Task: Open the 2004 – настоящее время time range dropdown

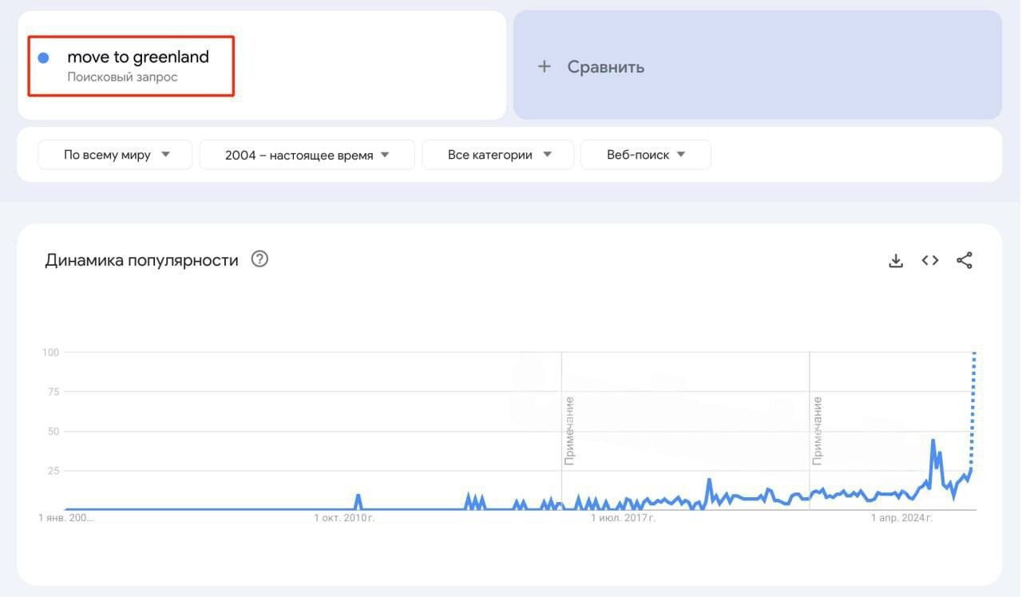Action: point(307,155)
